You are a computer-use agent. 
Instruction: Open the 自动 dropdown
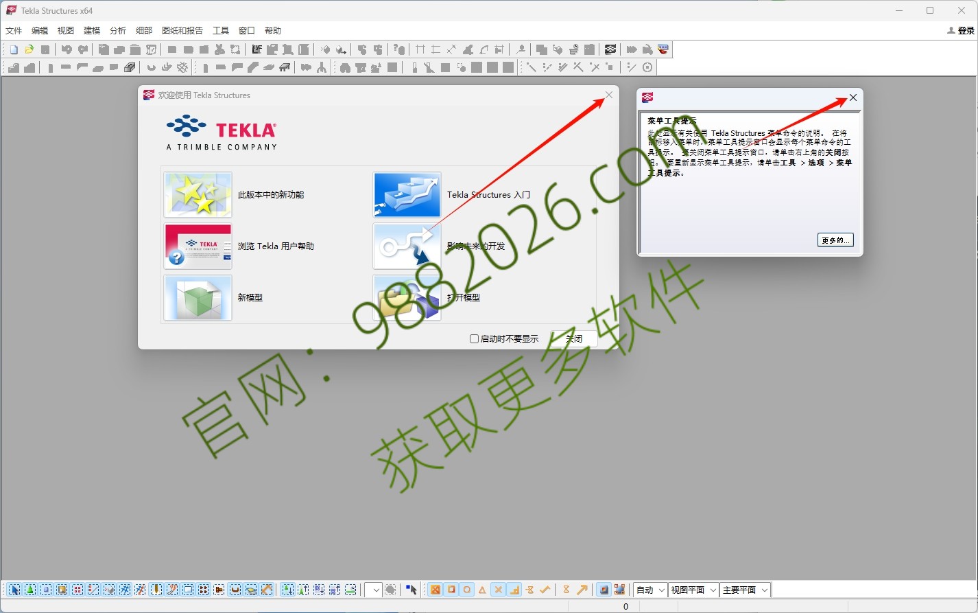tap(650, 590)
